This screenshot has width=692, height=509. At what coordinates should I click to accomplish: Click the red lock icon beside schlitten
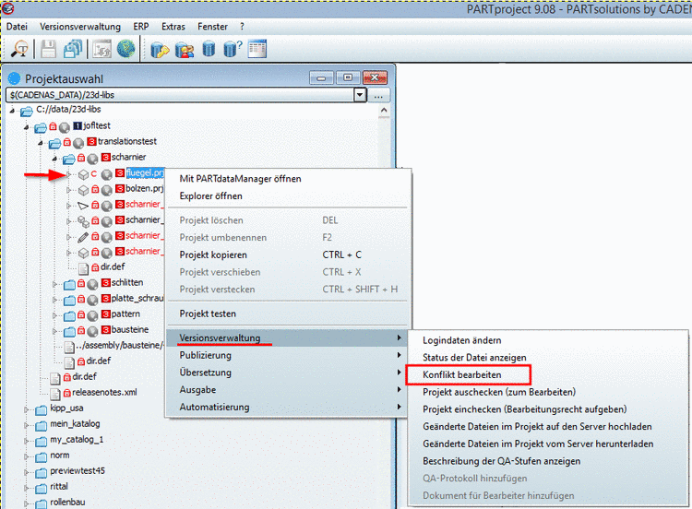(81, 284)
